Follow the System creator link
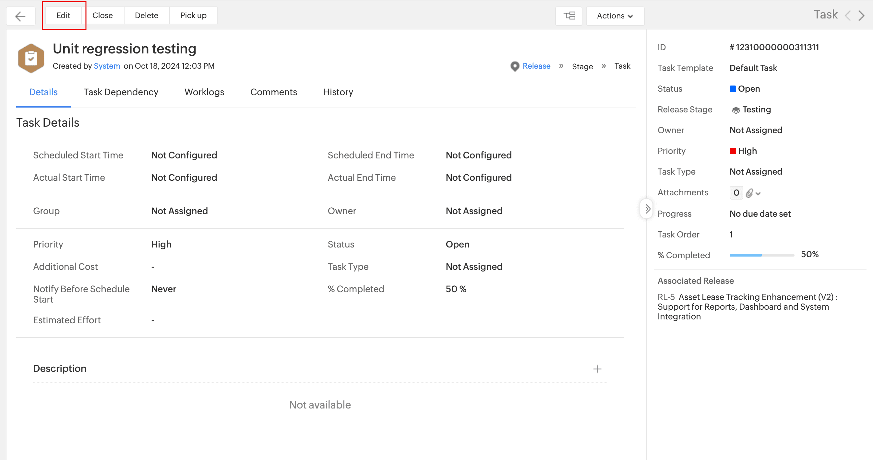 click(107, 66)
